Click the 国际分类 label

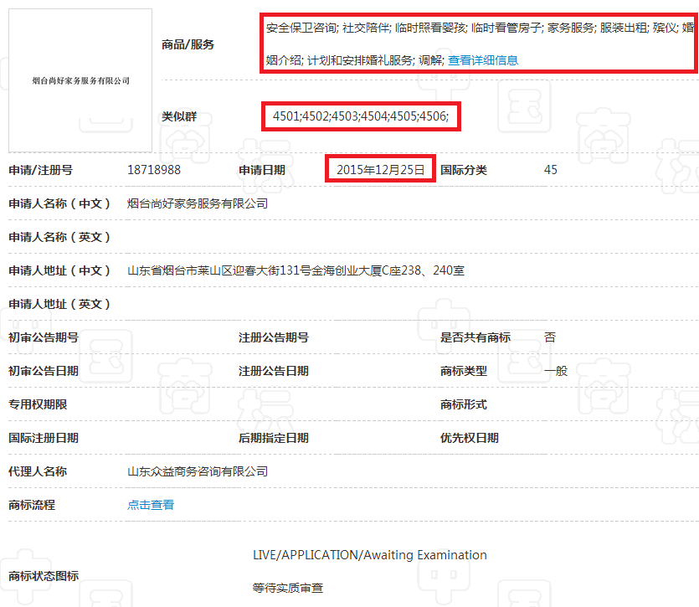(x=464, y=170)
